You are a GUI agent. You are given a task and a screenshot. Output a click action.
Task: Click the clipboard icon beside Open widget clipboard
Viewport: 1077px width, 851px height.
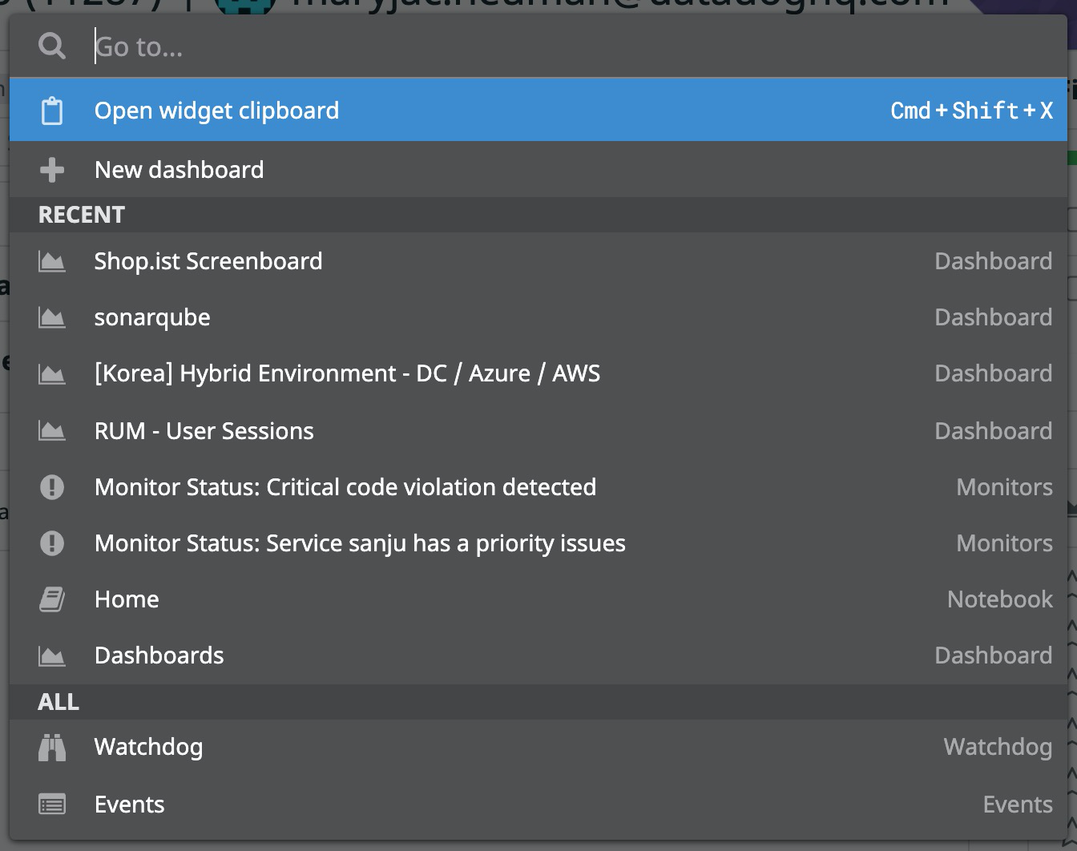[x=51, y=110]
